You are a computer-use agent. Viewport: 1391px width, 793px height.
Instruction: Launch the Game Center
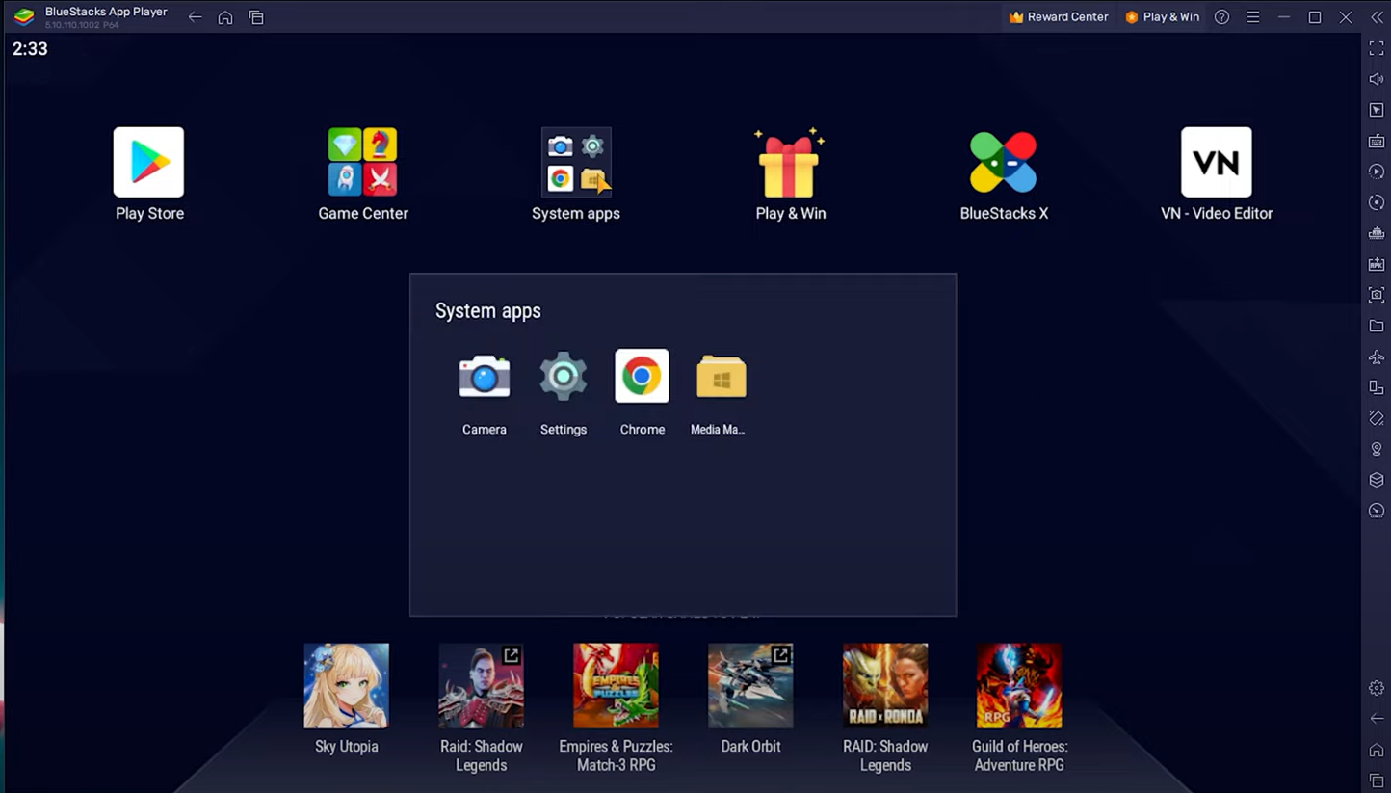[x=363, y=161]
